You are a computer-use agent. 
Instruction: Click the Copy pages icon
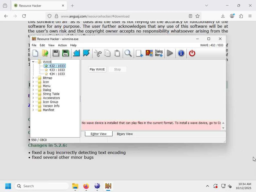107,53
